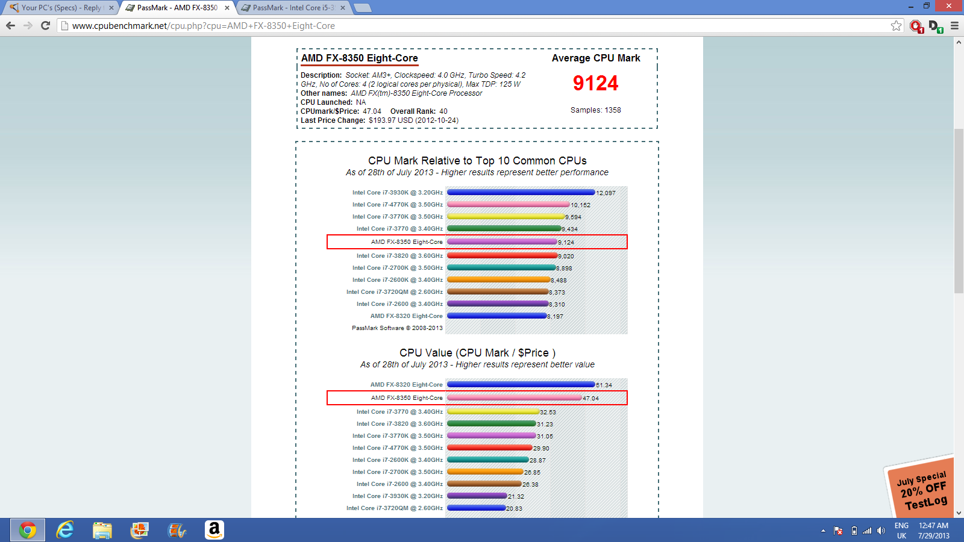The image size is (964, 542).
Task: Click the scrollbar up arrow
Action: coord(959,42)
